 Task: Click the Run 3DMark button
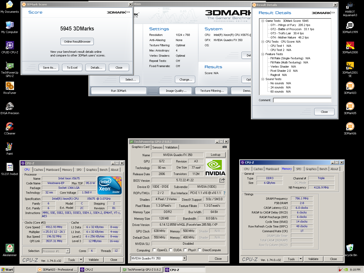[x=119, y=91]
